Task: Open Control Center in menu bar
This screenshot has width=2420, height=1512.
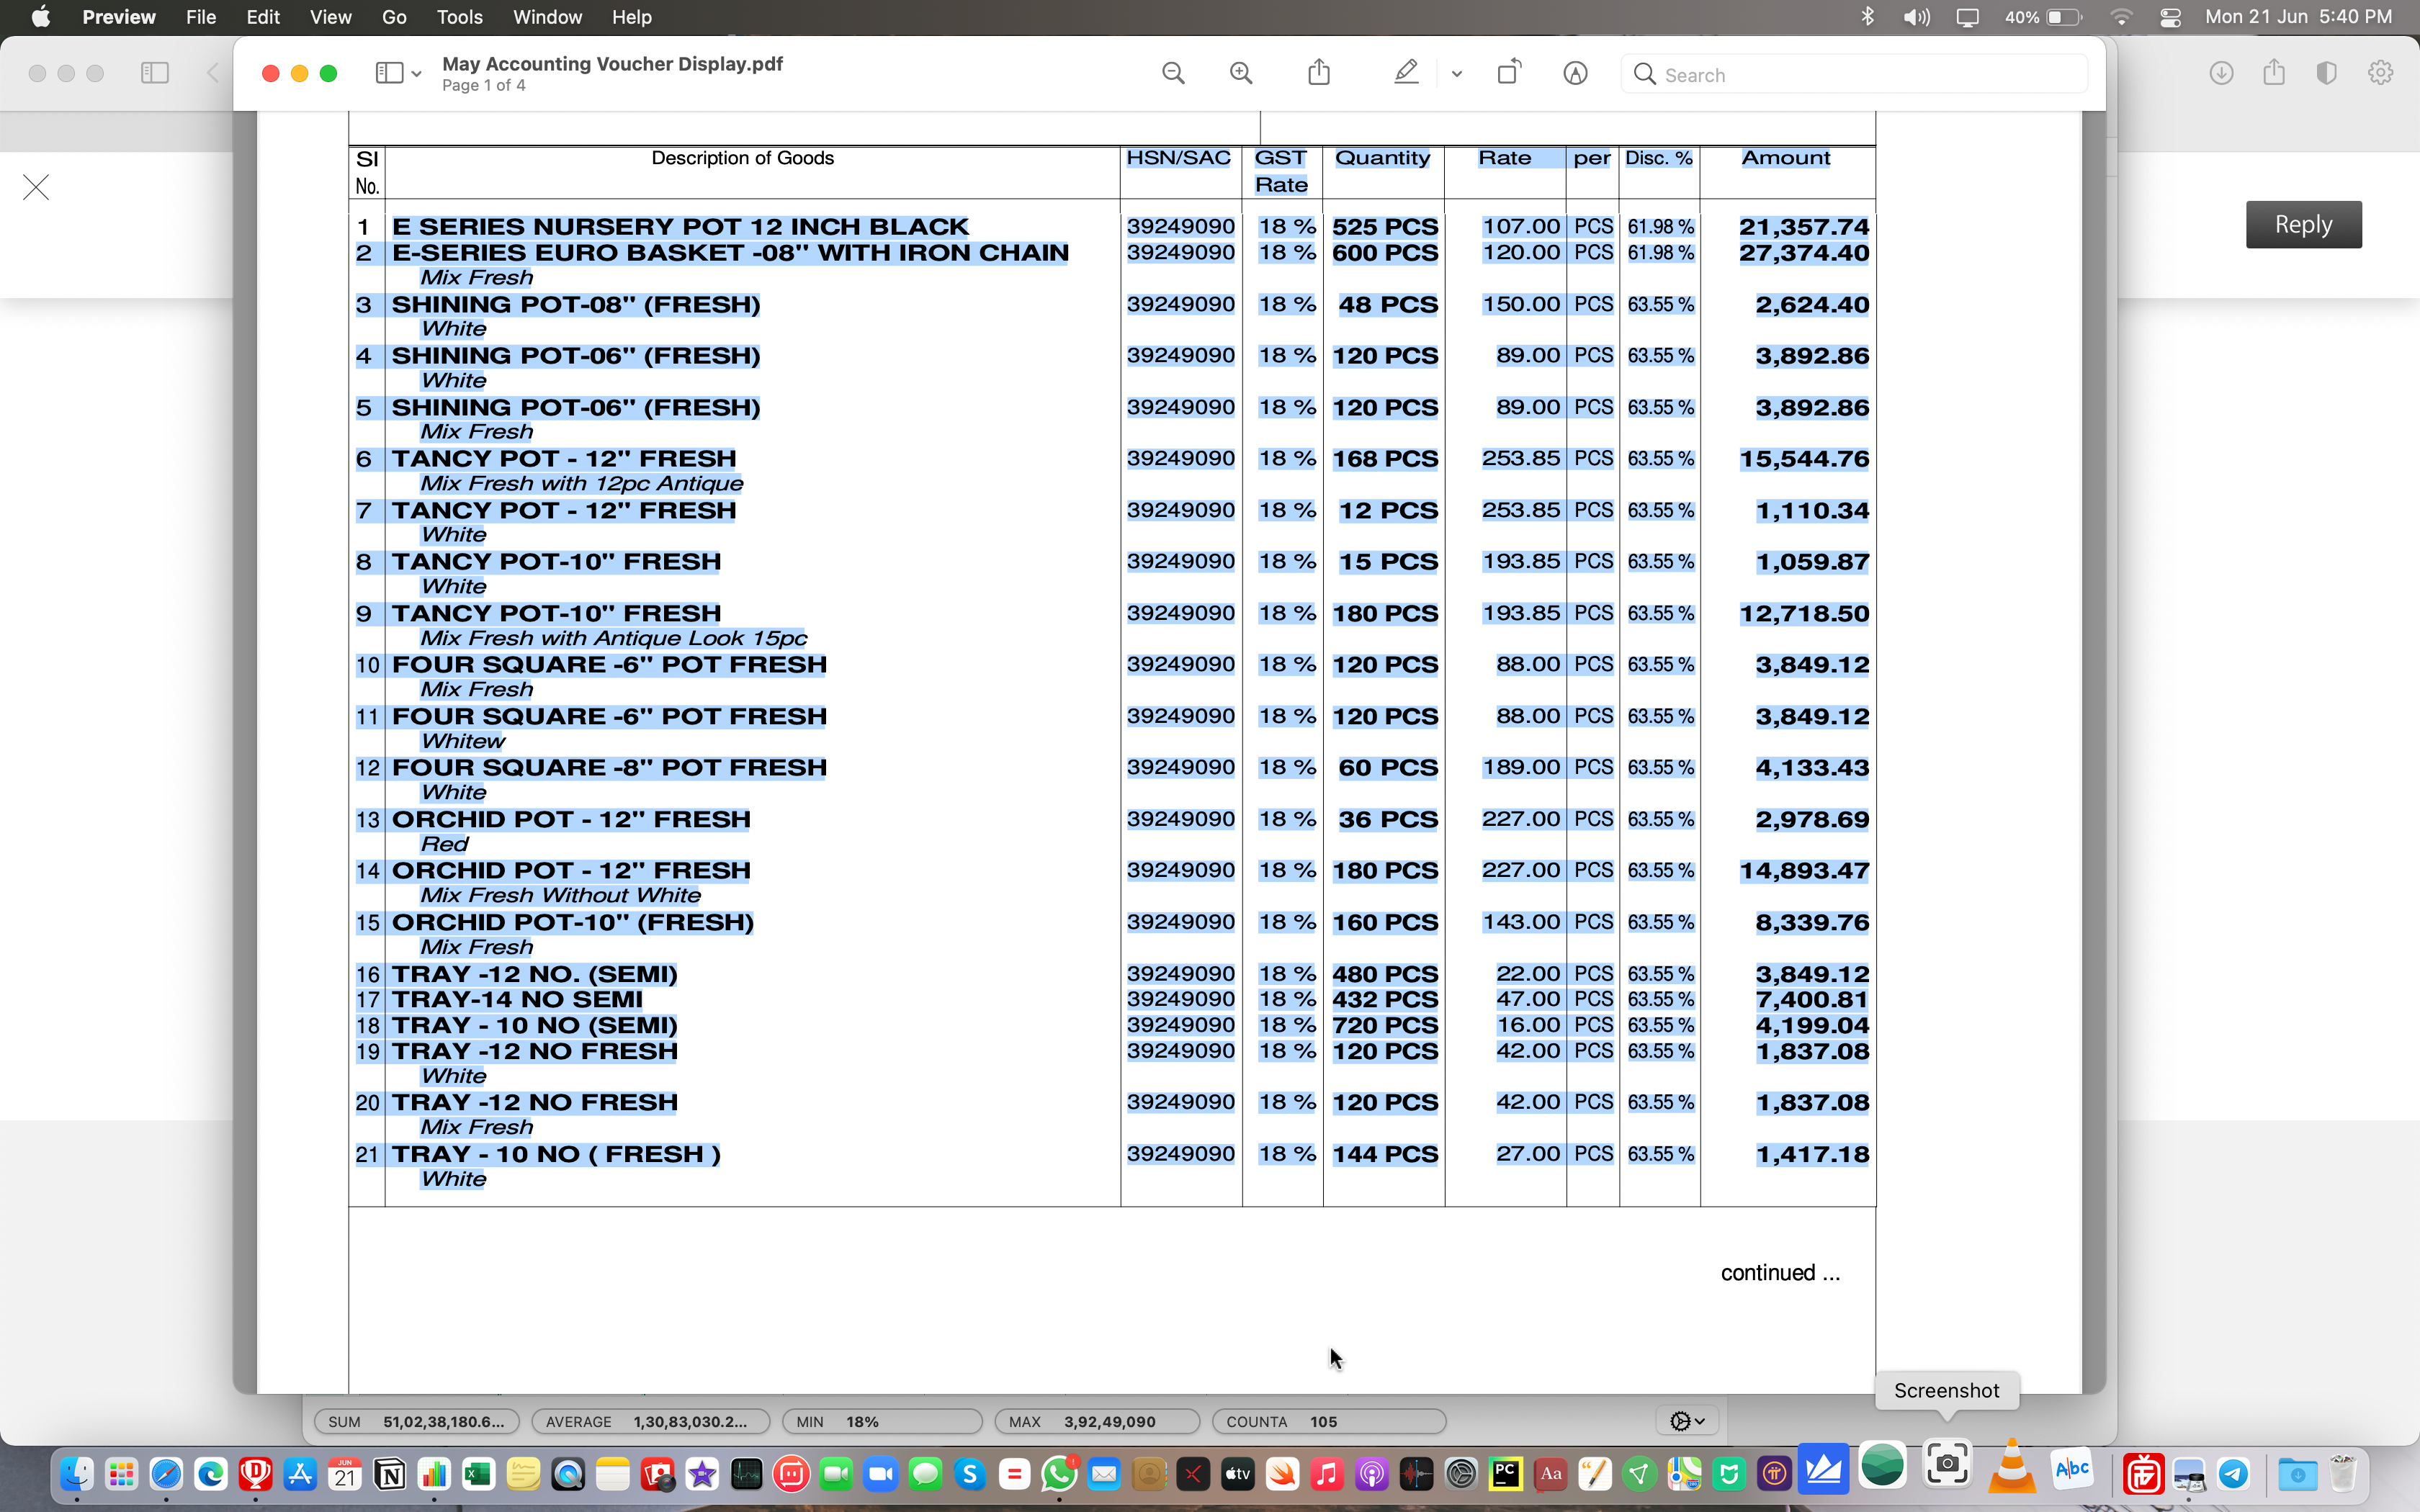Action: 2170,17
